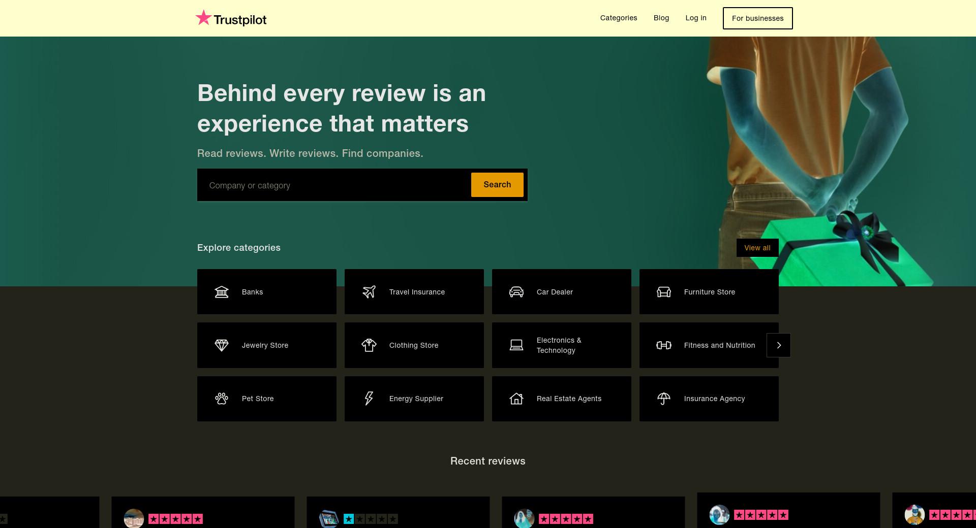Open Categories in the top navigation
976x528 pixels.
[x=619, y=18]
